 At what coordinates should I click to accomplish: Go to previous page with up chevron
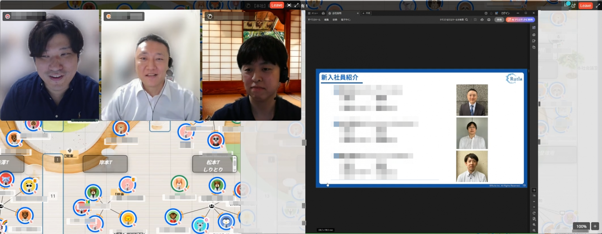534,202
